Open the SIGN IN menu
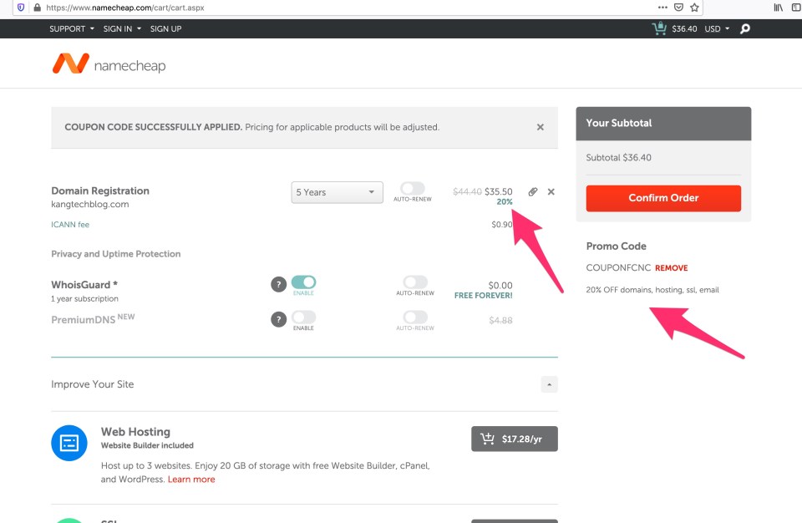Image resolution: width=802 pixels, height=523 pixels. [x=121, y=28]
